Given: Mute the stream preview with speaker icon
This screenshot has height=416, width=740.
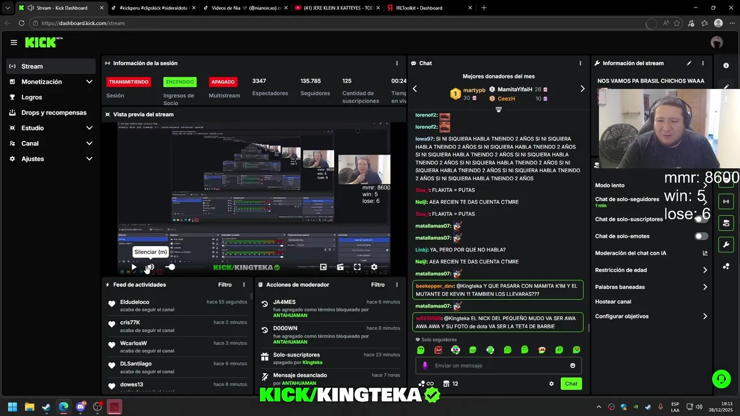Looking at the screenshot, I should (x=150, y=267).
